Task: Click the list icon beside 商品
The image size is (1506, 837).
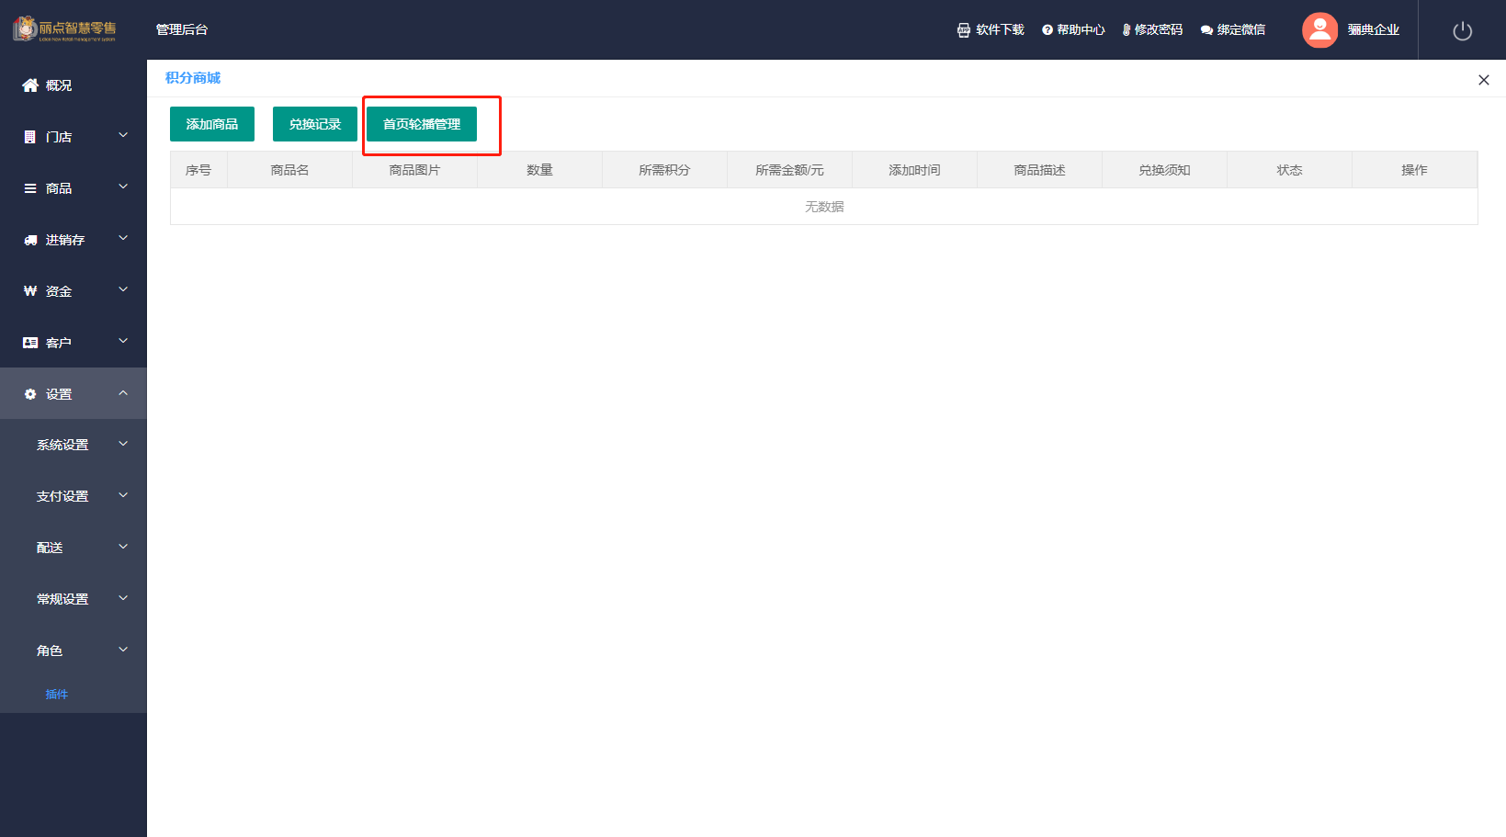Action: point(30,188)
